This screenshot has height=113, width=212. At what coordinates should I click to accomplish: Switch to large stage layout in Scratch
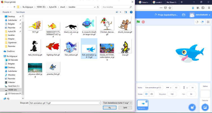click(x=202, y=22)
